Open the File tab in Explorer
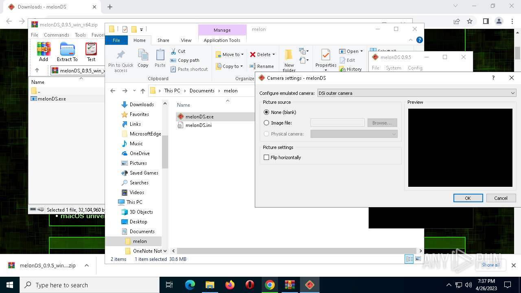The image size is (521, 293). [116, 40]
